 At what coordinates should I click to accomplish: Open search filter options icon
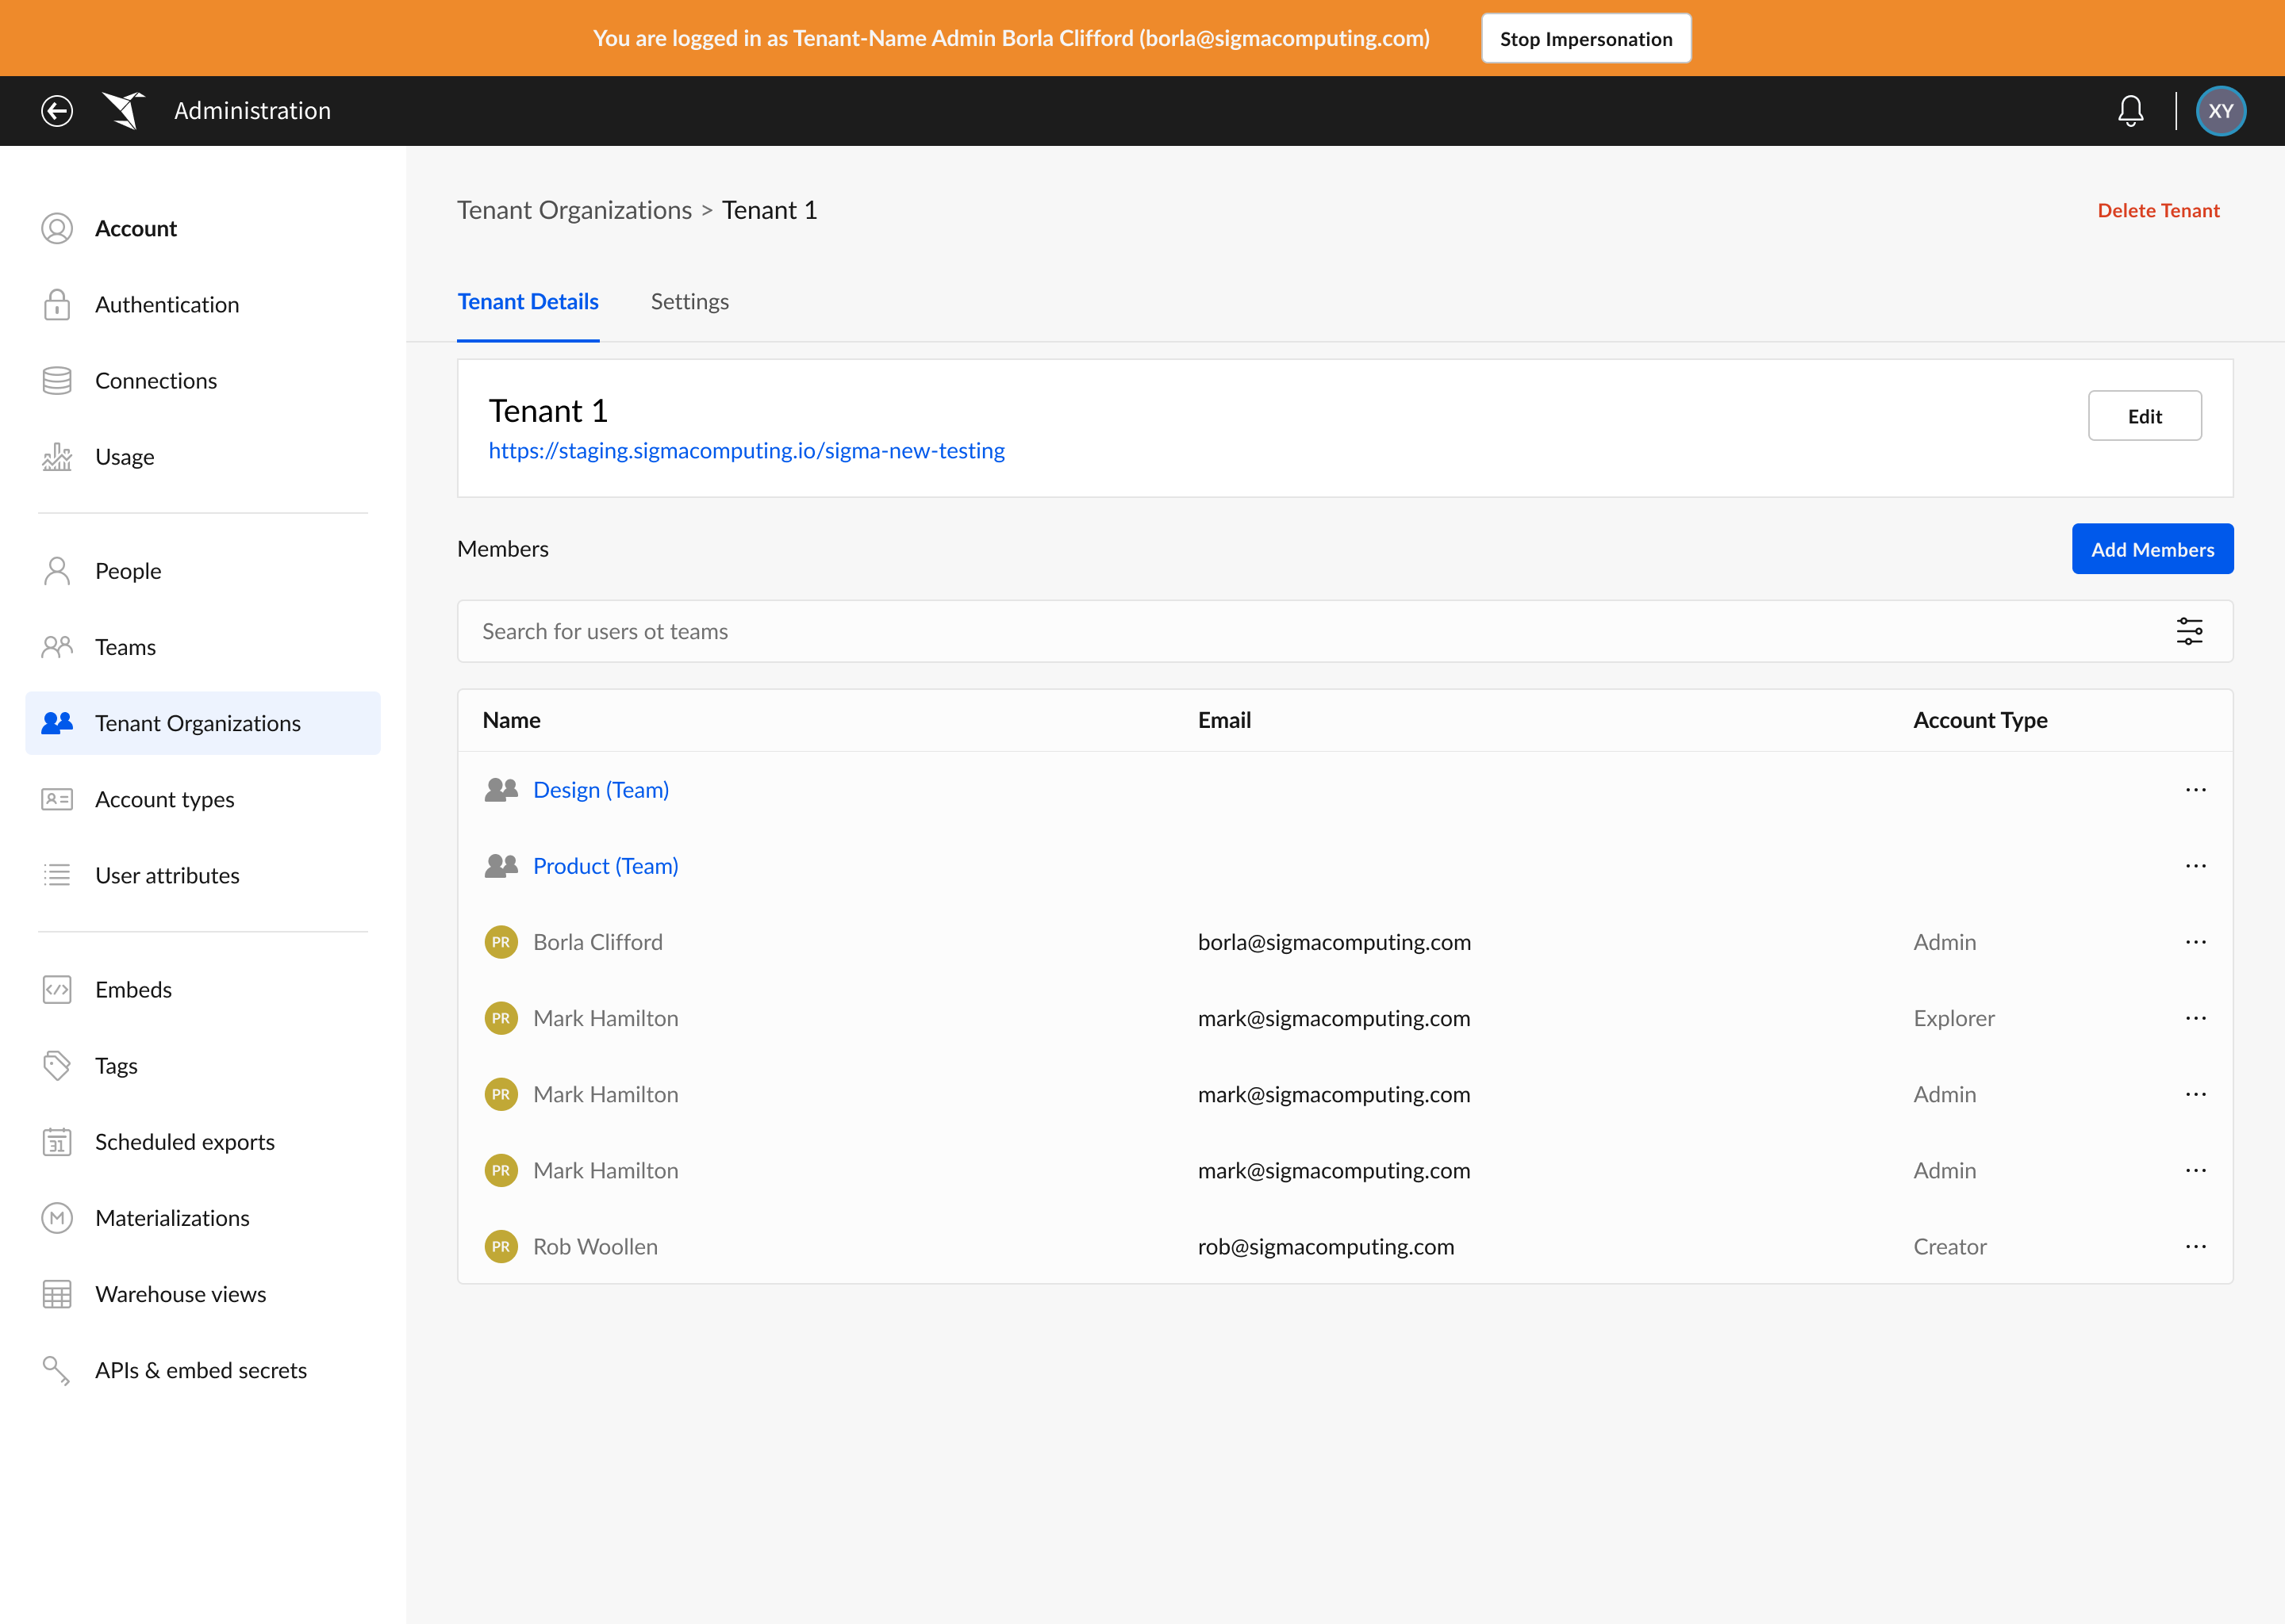[2189, 631]
